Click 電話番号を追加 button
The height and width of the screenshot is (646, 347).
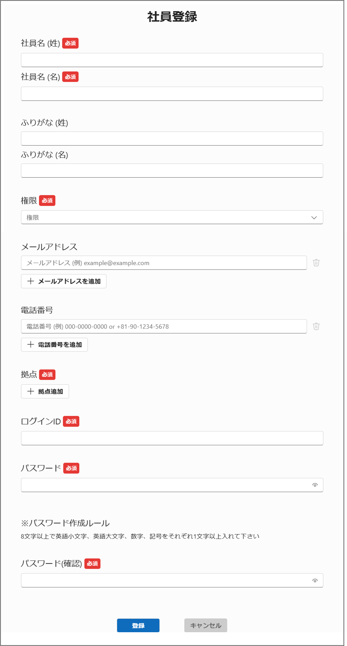(54, 345)
